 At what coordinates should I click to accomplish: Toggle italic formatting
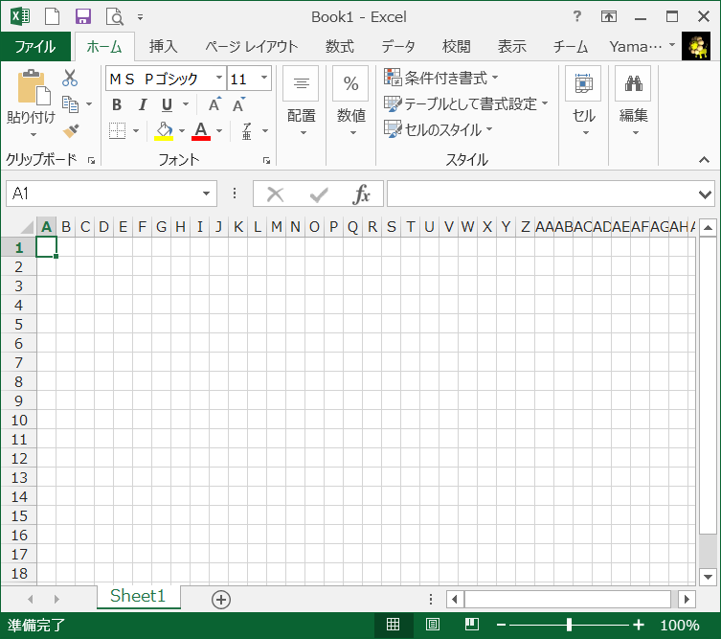point(143,104)
